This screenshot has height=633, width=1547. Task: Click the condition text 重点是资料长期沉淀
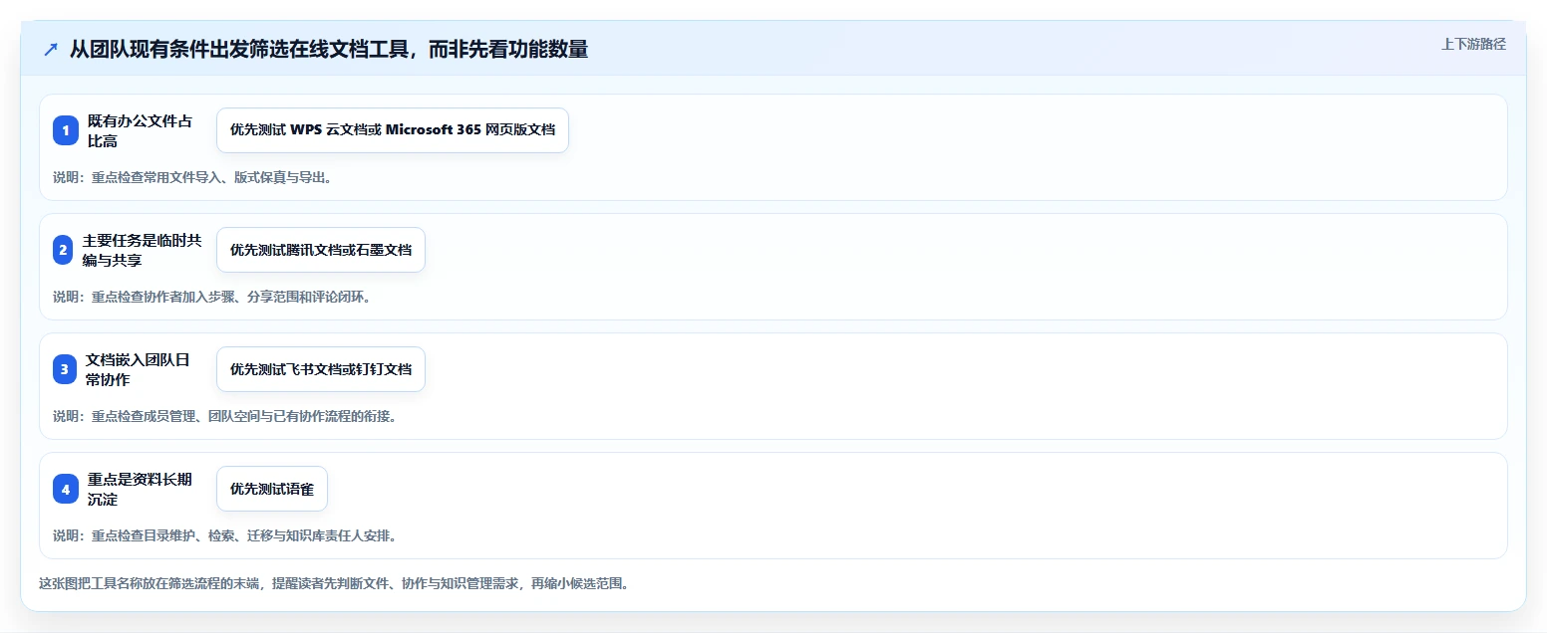[140, 489]
